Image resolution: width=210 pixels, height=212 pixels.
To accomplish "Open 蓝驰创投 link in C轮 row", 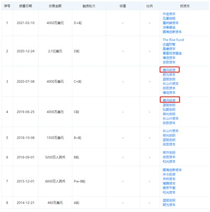I will (x=169, y=105).
